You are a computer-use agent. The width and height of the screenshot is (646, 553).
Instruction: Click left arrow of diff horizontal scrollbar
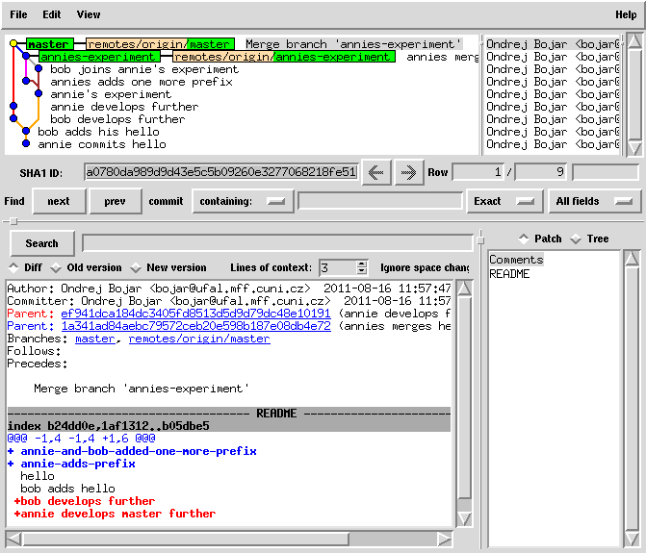coord(13,540)
